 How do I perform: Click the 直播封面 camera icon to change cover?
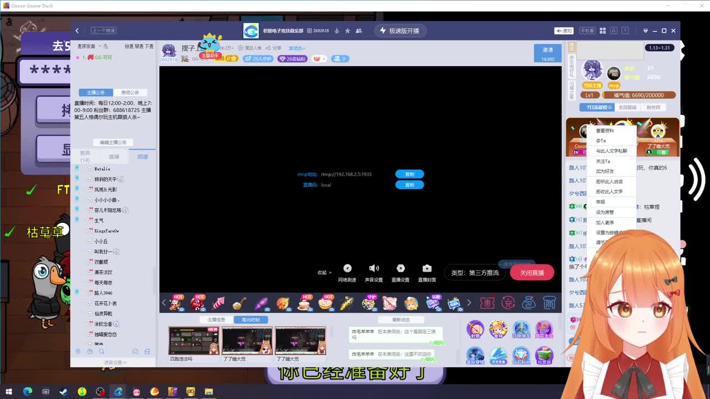tap(427, 268)
